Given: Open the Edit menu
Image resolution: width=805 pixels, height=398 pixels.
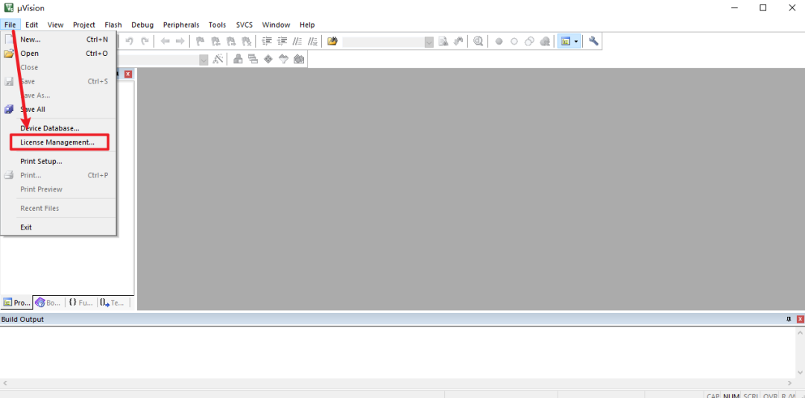Looking at the screenshot, I should pos(32,25).
